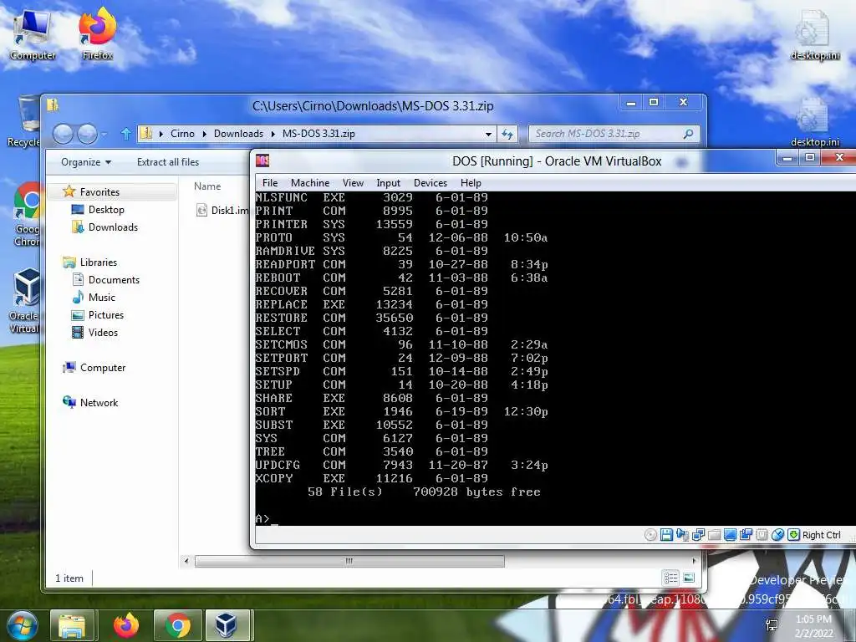Click Explorer's forward navigation button
856x642 pixels.
[x=87, y=134]
